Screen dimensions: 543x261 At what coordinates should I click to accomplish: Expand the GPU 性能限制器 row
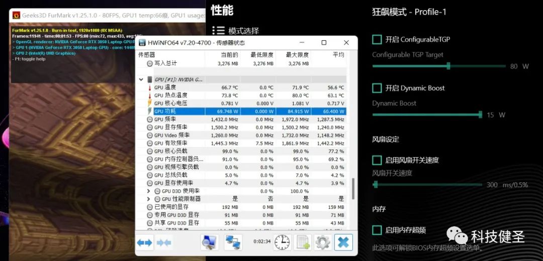[148, 199]
